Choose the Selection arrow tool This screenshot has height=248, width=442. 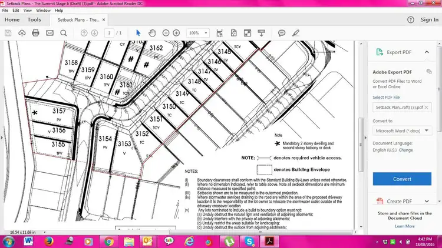coord(138,33)
